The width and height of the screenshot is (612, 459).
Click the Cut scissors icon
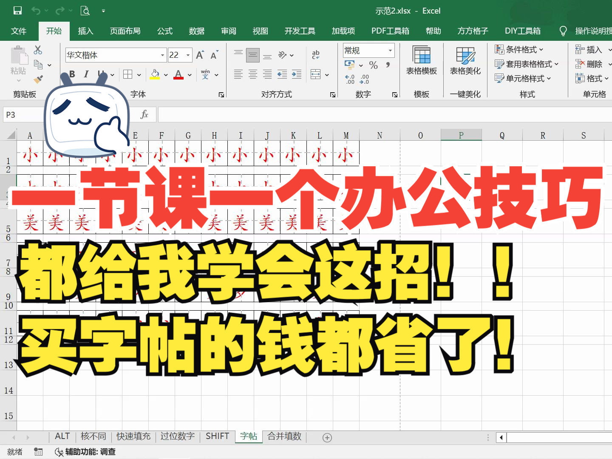37,50
